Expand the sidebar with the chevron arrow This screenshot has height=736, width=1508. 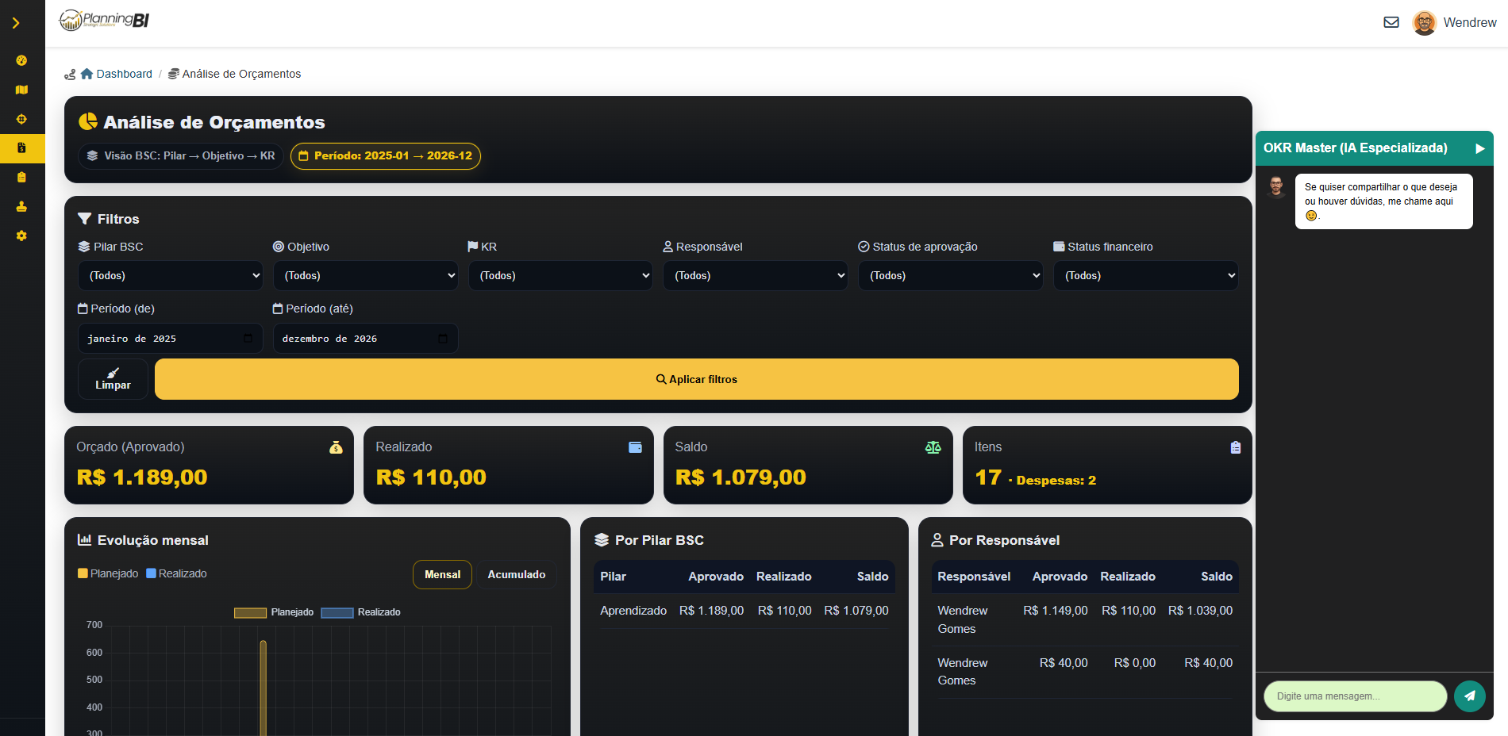(x=16, y=24)
